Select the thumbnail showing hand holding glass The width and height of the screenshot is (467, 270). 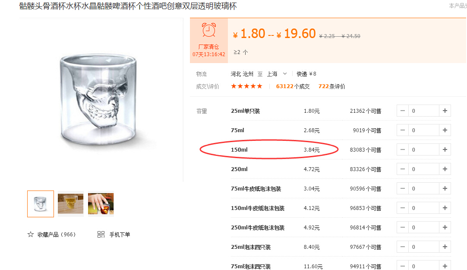click(x=101, y=204)
